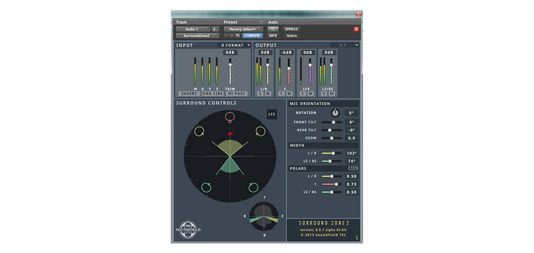
Task: Click the Native format button
Action: tap(291, 36)
